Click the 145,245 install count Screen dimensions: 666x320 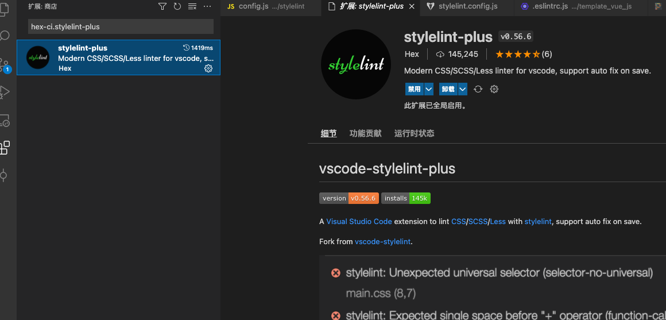tap(457, 55)
